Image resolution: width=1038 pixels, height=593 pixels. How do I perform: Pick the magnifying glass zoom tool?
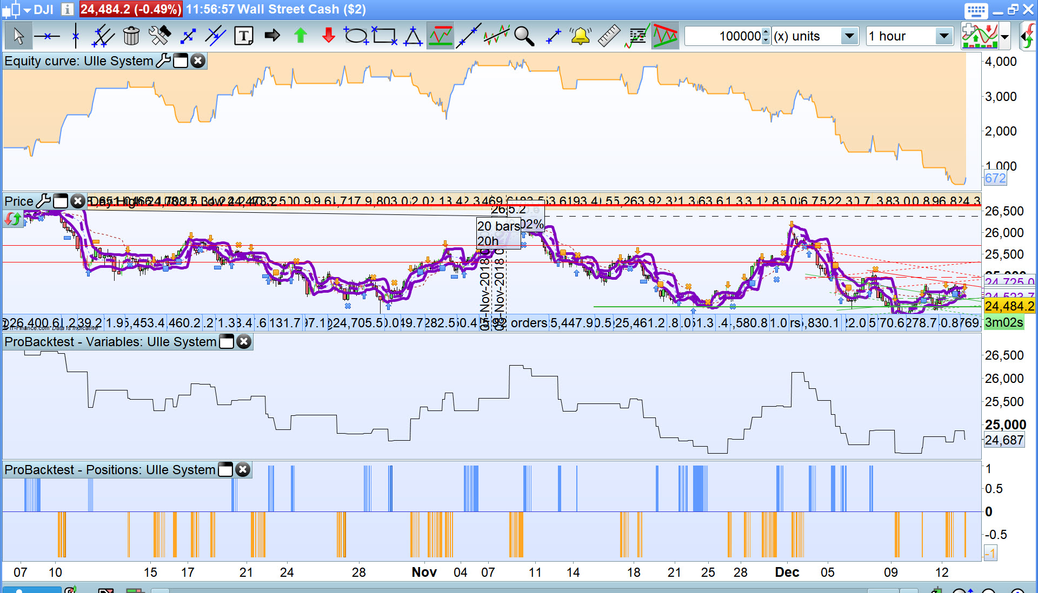(523, 36)
